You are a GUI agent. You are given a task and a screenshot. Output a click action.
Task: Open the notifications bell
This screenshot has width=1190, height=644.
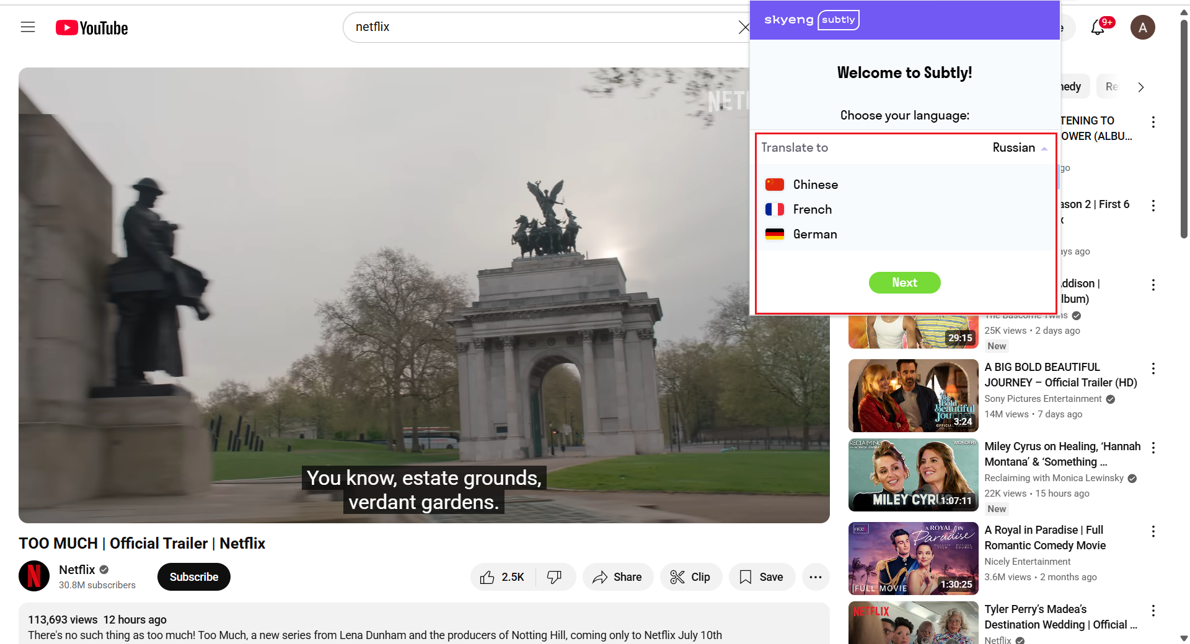point(1098,27)
